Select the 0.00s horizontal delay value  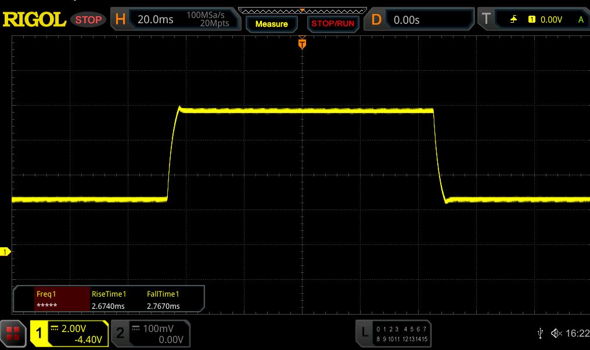(x=406, y=20)
